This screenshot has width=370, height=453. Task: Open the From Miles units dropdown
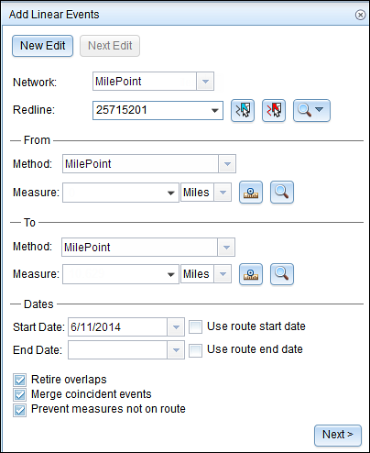223,193
